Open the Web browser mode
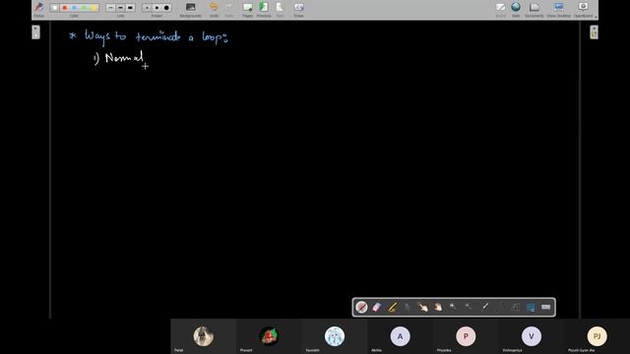This screenshot has height=354, width=630. (x=516, y=9)
